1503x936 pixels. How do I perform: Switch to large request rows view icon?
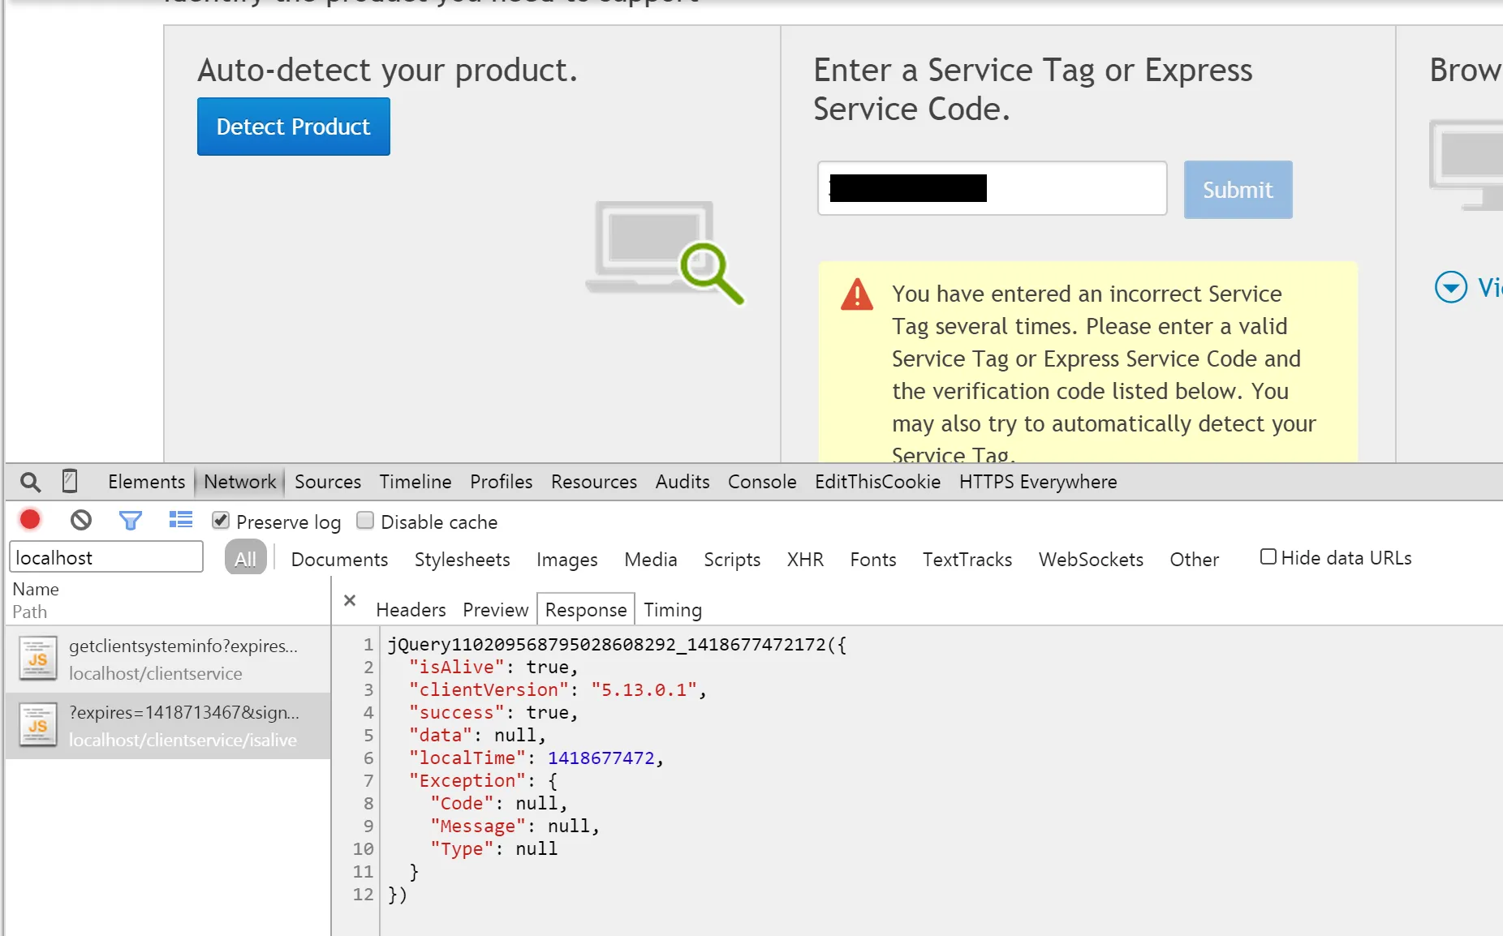pos(180,520)
